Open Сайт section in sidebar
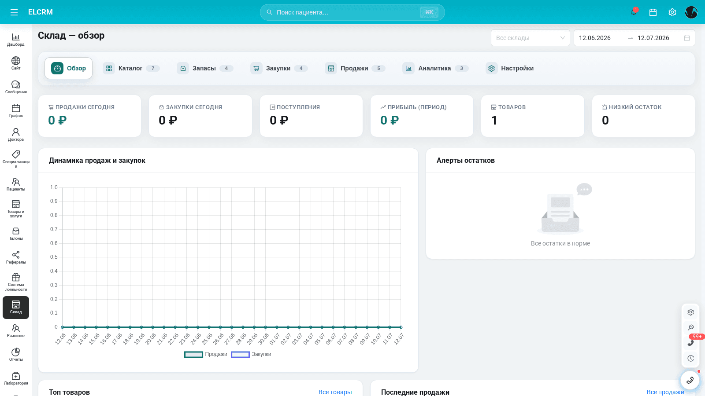The image size is (705, 396). pyautogui.click(x=16, y=63)
